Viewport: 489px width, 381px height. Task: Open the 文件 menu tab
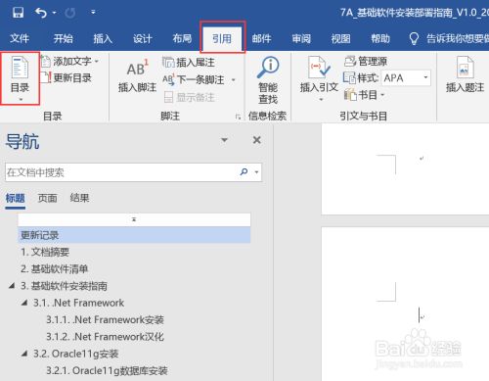(20, 38)
